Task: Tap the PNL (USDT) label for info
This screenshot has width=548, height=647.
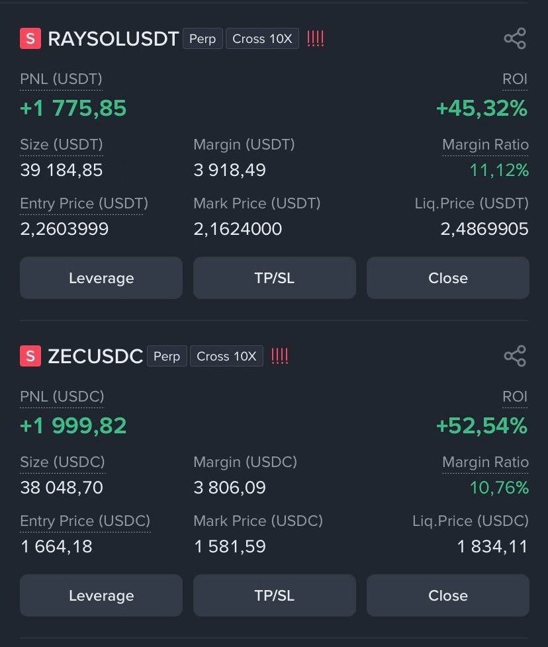Action: point(61,79)
